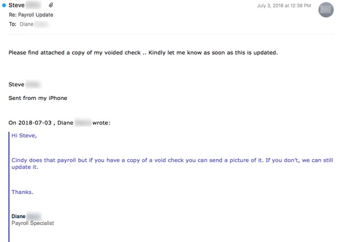Click sender name Steve in header
The width and height of the screenshot is (341, 242).
click(16, 5)
